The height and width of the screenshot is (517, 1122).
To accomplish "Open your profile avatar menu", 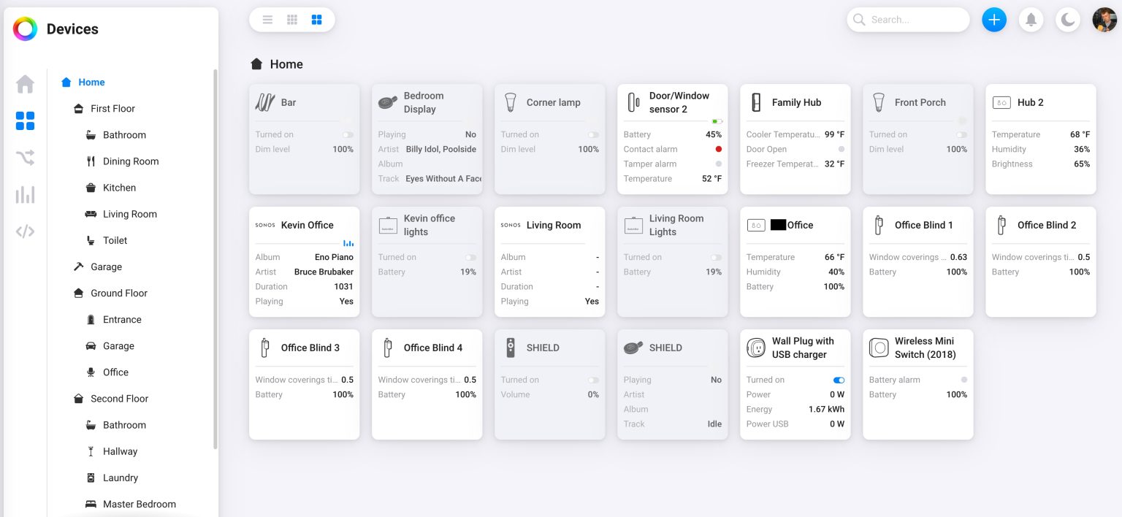I will click(x=1106, y=20).
